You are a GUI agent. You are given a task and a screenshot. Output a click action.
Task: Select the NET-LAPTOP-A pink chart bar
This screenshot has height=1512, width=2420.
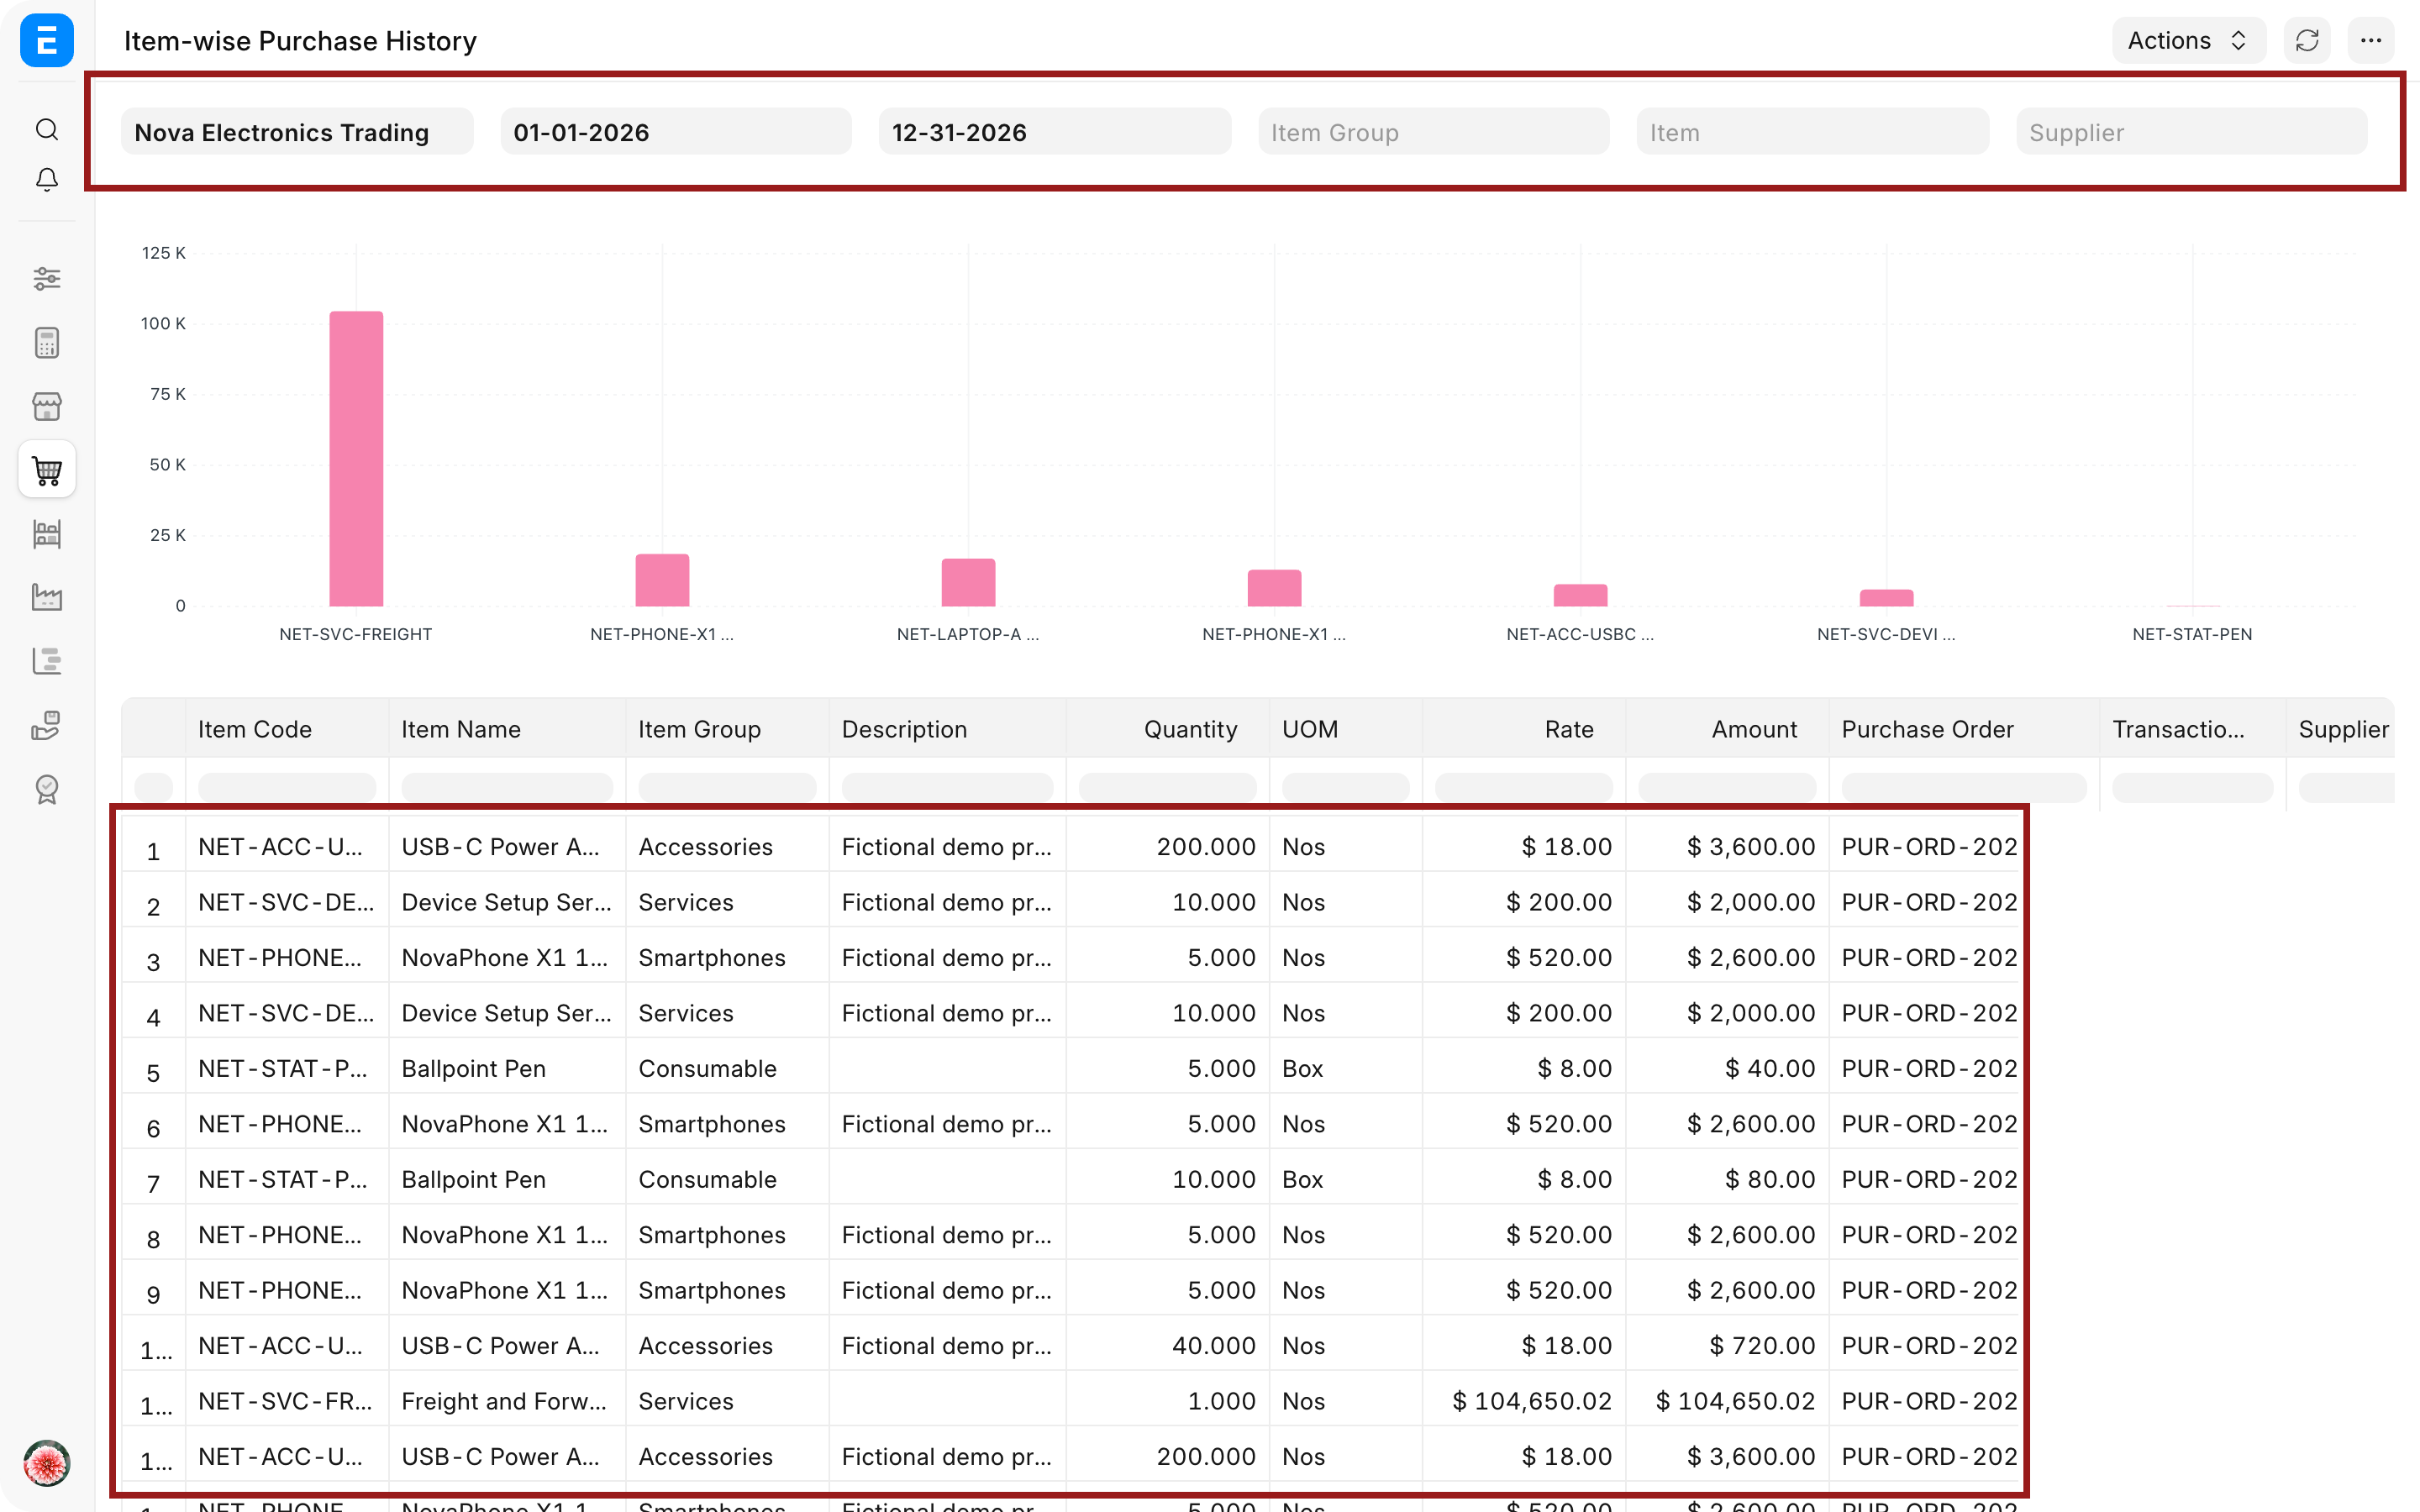[x=968, y=582]
